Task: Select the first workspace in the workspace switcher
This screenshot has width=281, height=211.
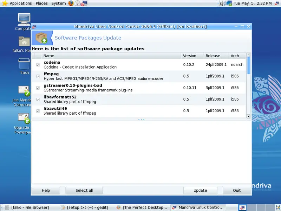Action: coord(242,207)
